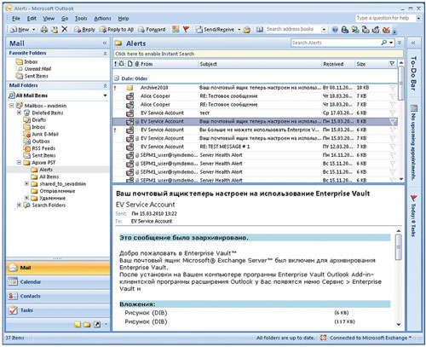
Task: Click the Print icon in the toolbar
Action: click(x=44, y=29)
